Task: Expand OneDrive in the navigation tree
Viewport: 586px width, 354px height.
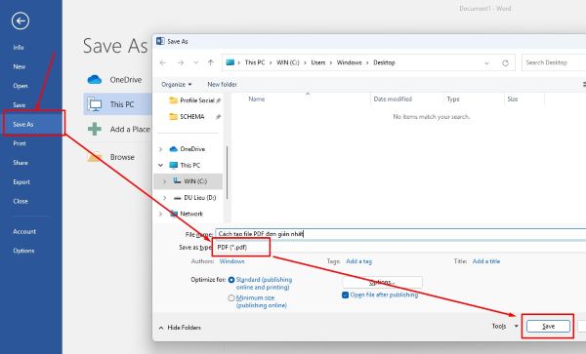Action: pyautogui.click(x=161, y=149)
